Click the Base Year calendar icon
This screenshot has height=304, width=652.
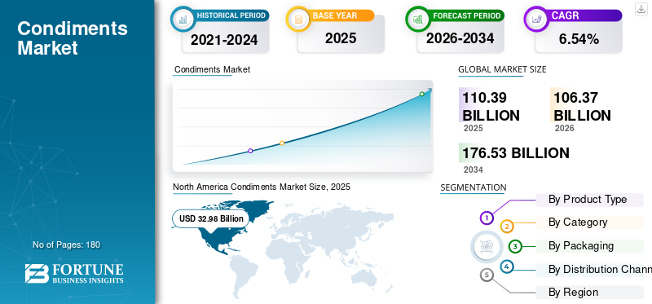298,19
